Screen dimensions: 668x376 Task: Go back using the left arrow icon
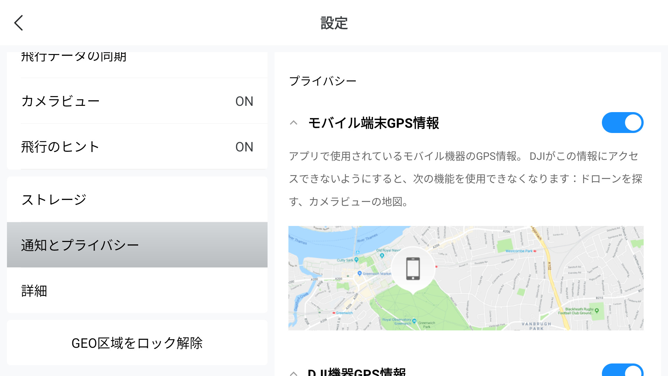point(19,23)
